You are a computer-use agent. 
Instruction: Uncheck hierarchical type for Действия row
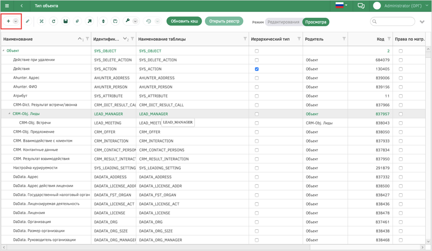coord(257,69)
